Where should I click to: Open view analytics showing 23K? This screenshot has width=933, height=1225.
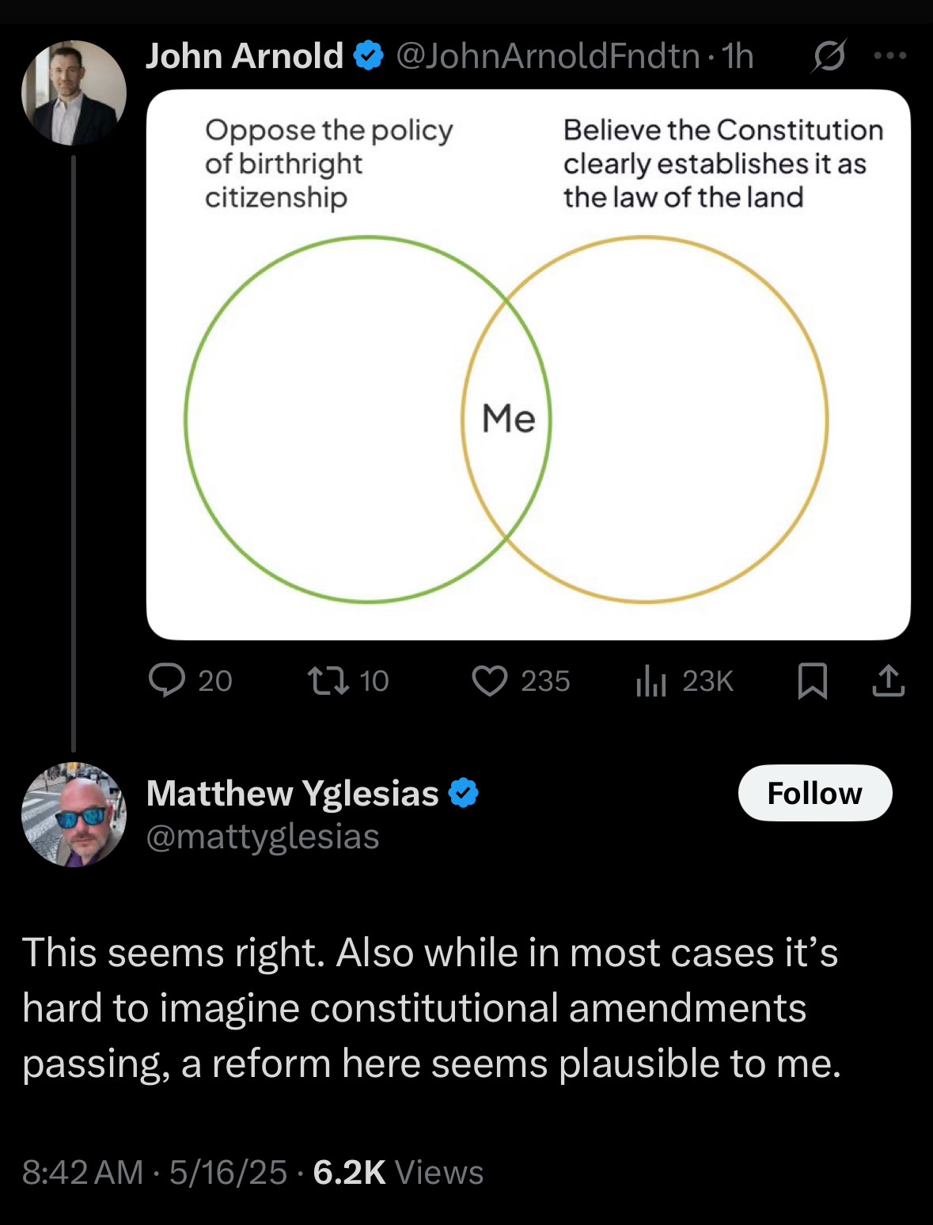[651, 681]
